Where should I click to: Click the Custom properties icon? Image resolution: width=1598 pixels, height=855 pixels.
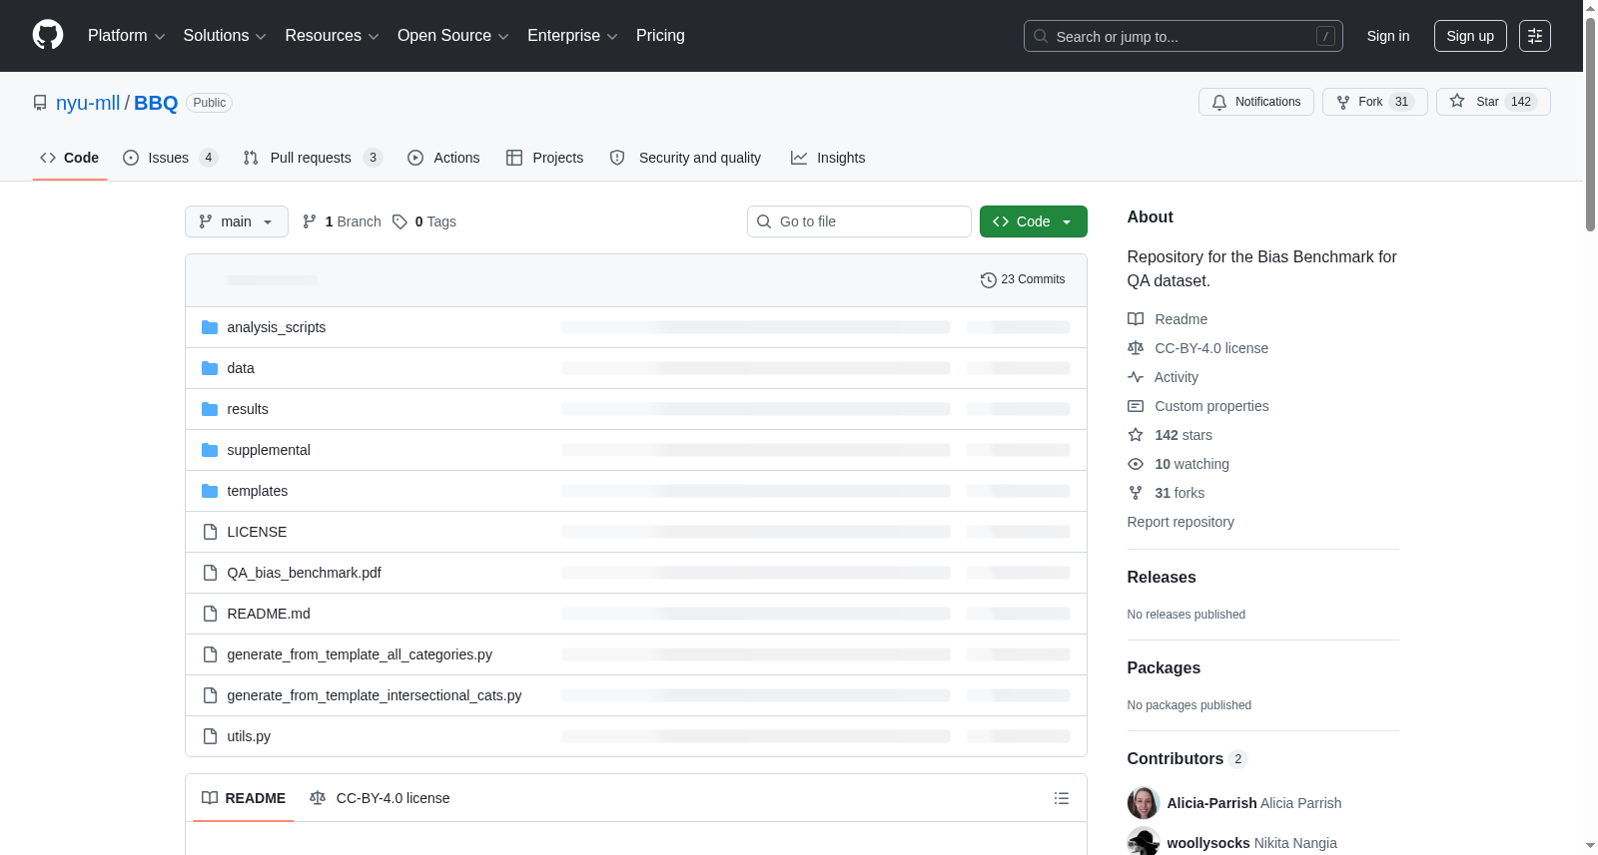click(1136, 406)
